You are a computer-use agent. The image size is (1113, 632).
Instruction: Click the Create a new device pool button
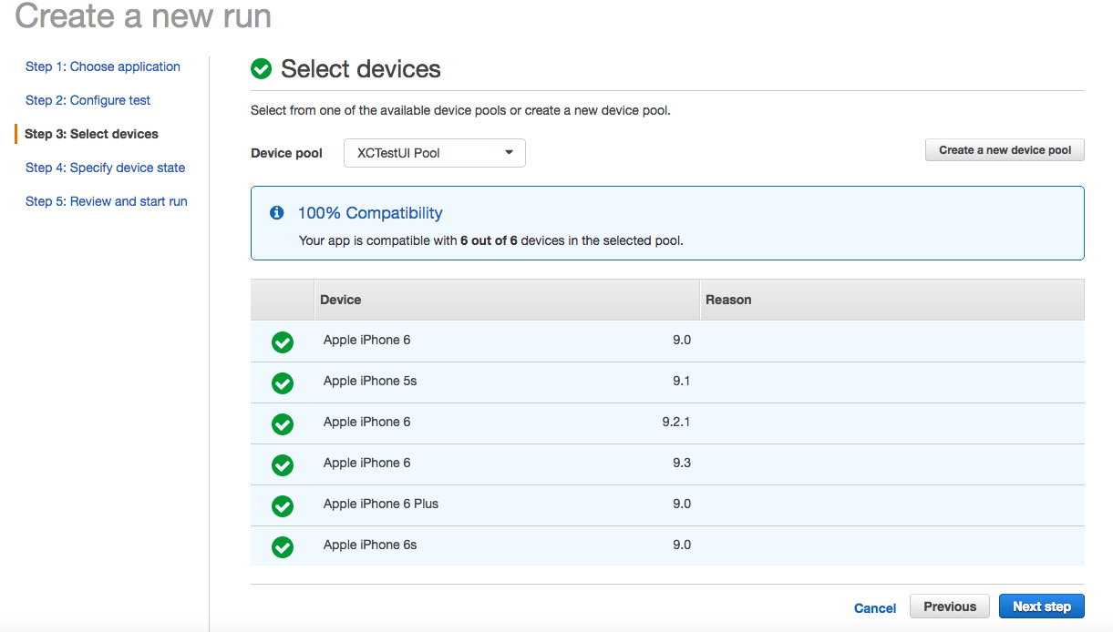[x=1004, y=149]
